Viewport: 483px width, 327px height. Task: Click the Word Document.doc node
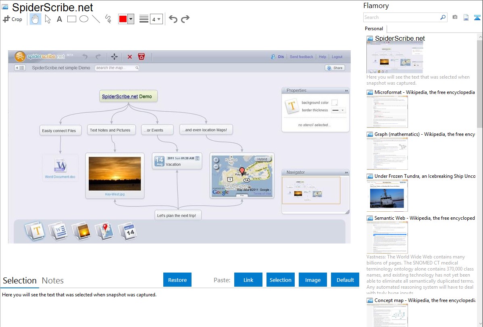tap(60, 168)
